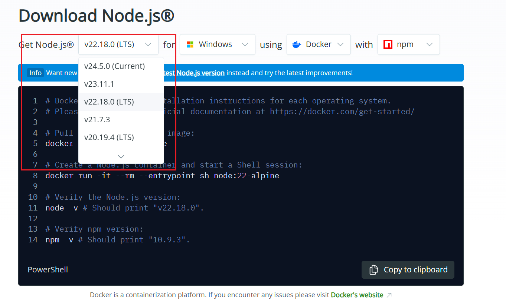
Task: Open the Docker install method dropdown
Action: click(319, 44)
